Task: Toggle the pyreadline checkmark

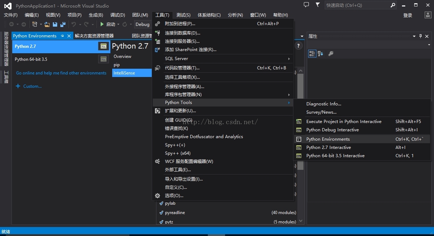Action: pyautogui.click(x=161, y=213)
